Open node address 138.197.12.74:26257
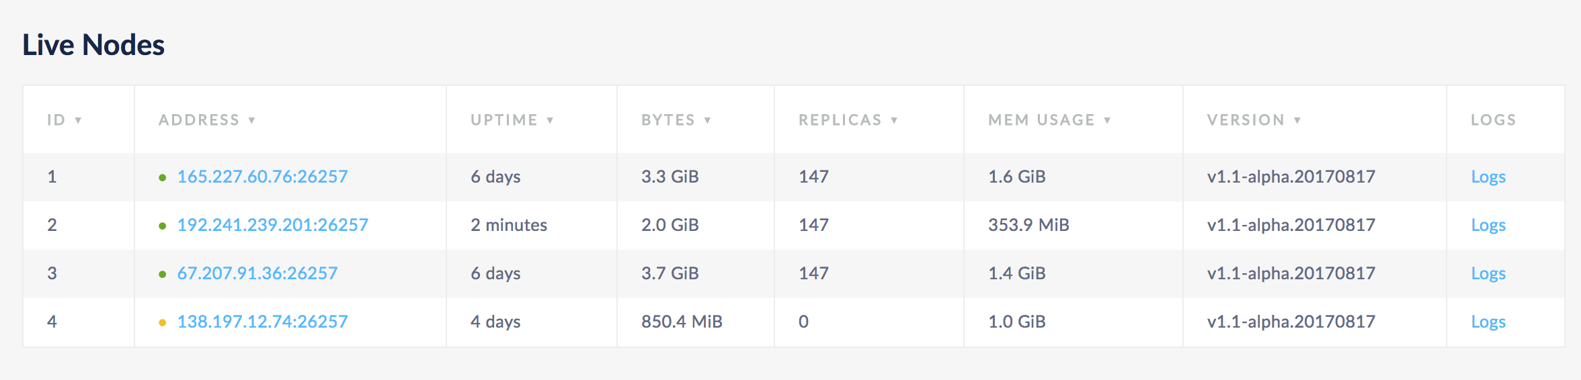 [x=262, y=322]
